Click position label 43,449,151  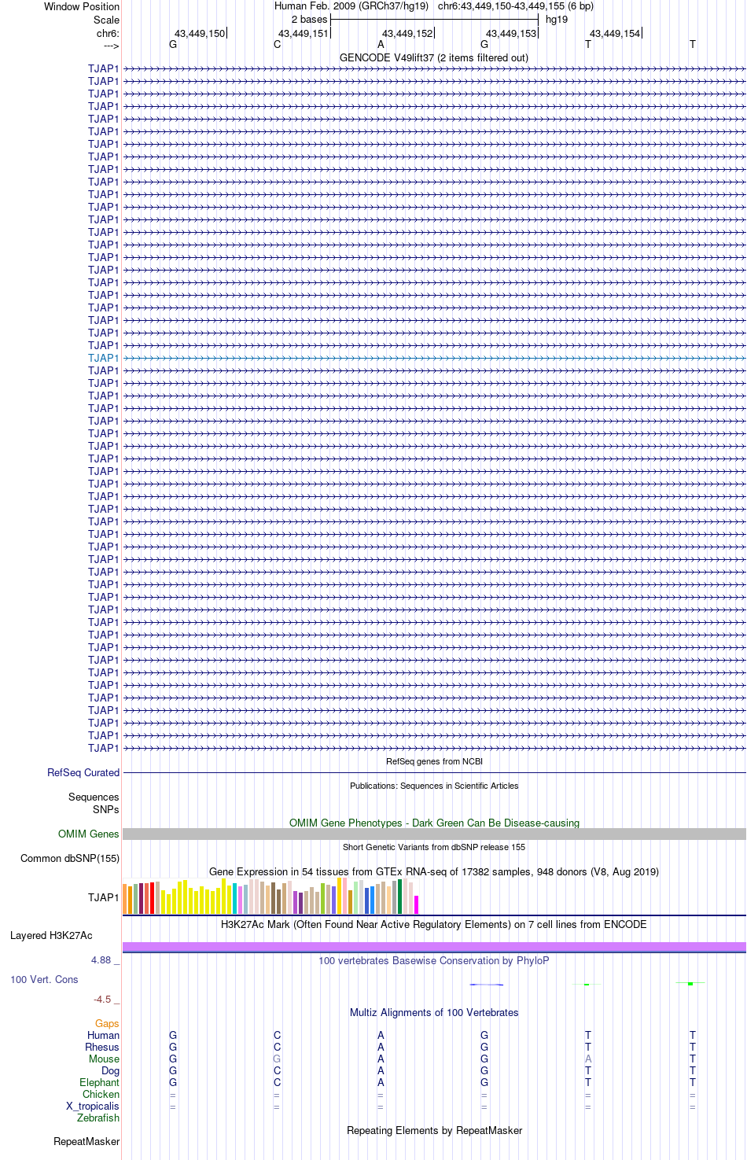coord(304,34)
